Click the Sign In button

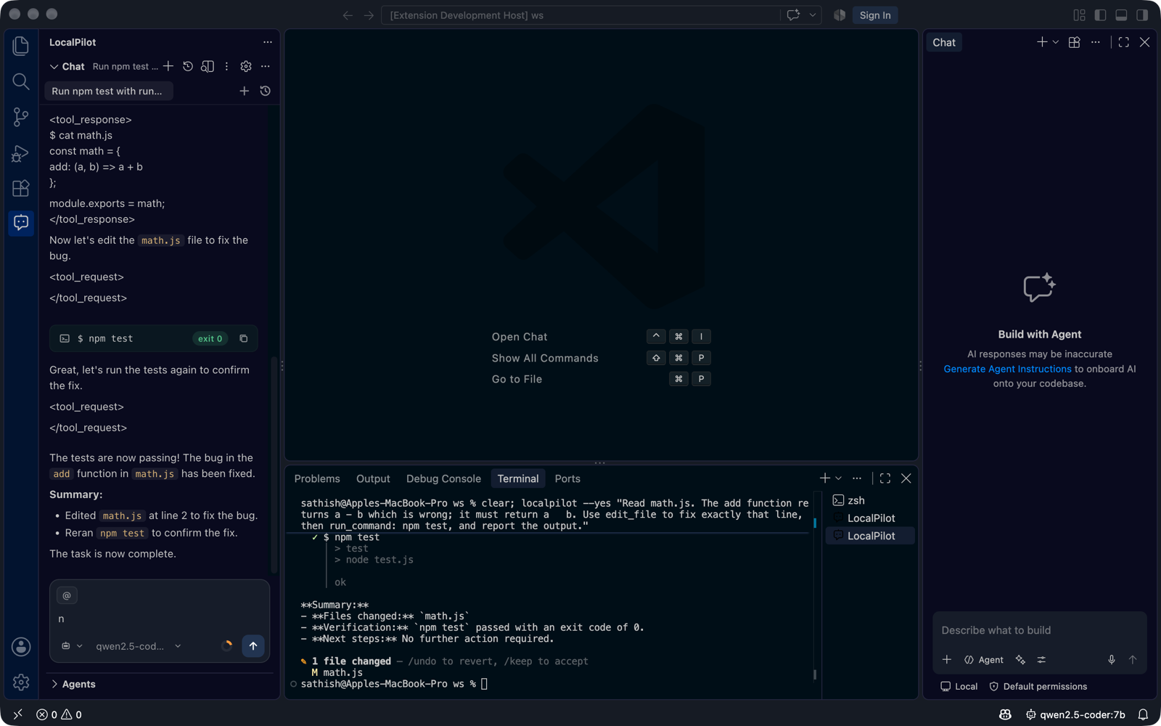tap(875, 15)
